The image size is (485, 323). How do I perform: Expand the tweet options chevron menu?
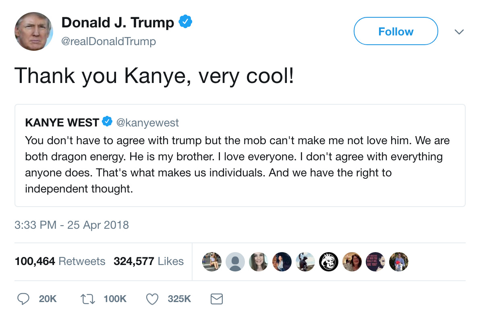coord(459,32)
